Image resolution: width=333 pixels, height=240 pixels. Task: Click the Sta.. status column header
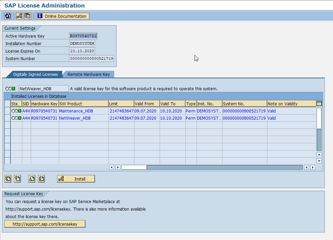point(16,104)
